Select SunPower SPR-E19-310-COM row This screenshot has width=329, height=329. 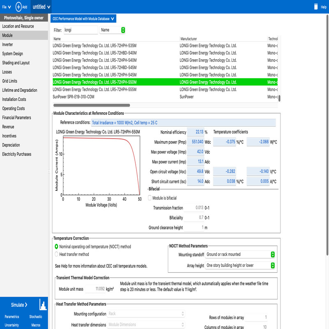coord(165,97)
